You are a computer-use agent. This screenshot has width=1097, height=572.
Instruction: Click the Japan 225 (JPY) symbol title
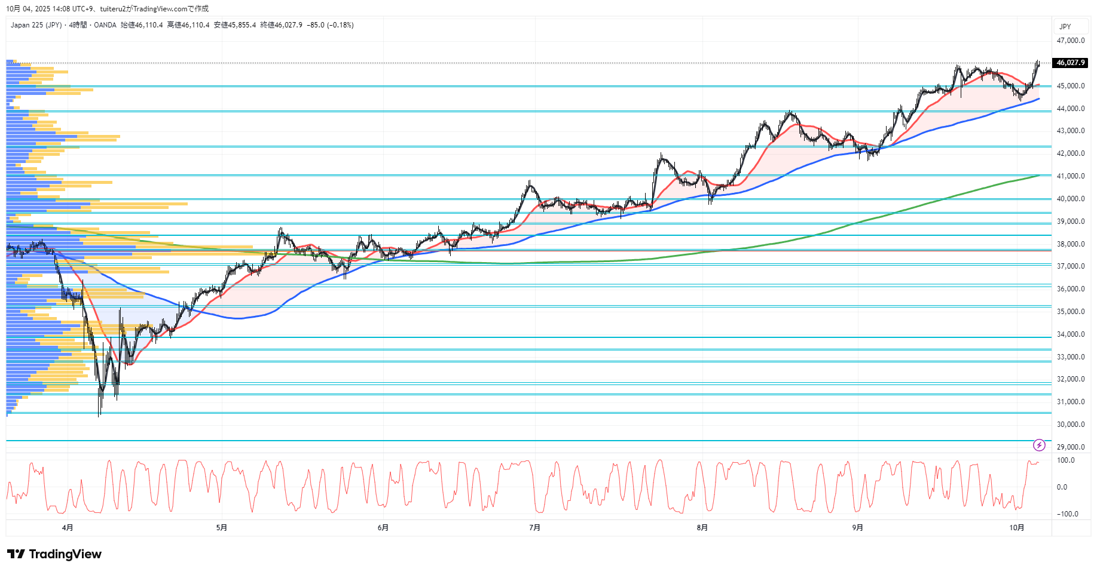pos(36,25)
